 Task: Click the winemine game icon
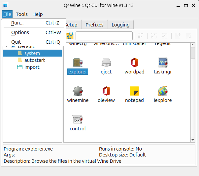[78, 91]
